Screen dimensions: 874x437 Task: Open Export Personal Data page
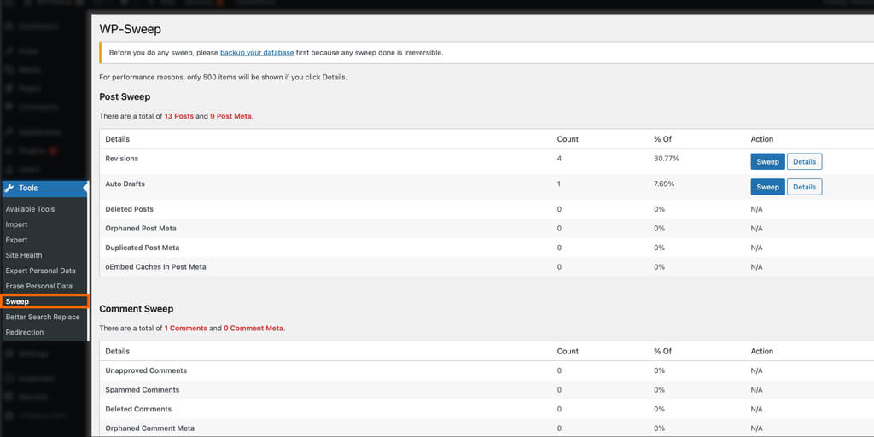point(40,271)
